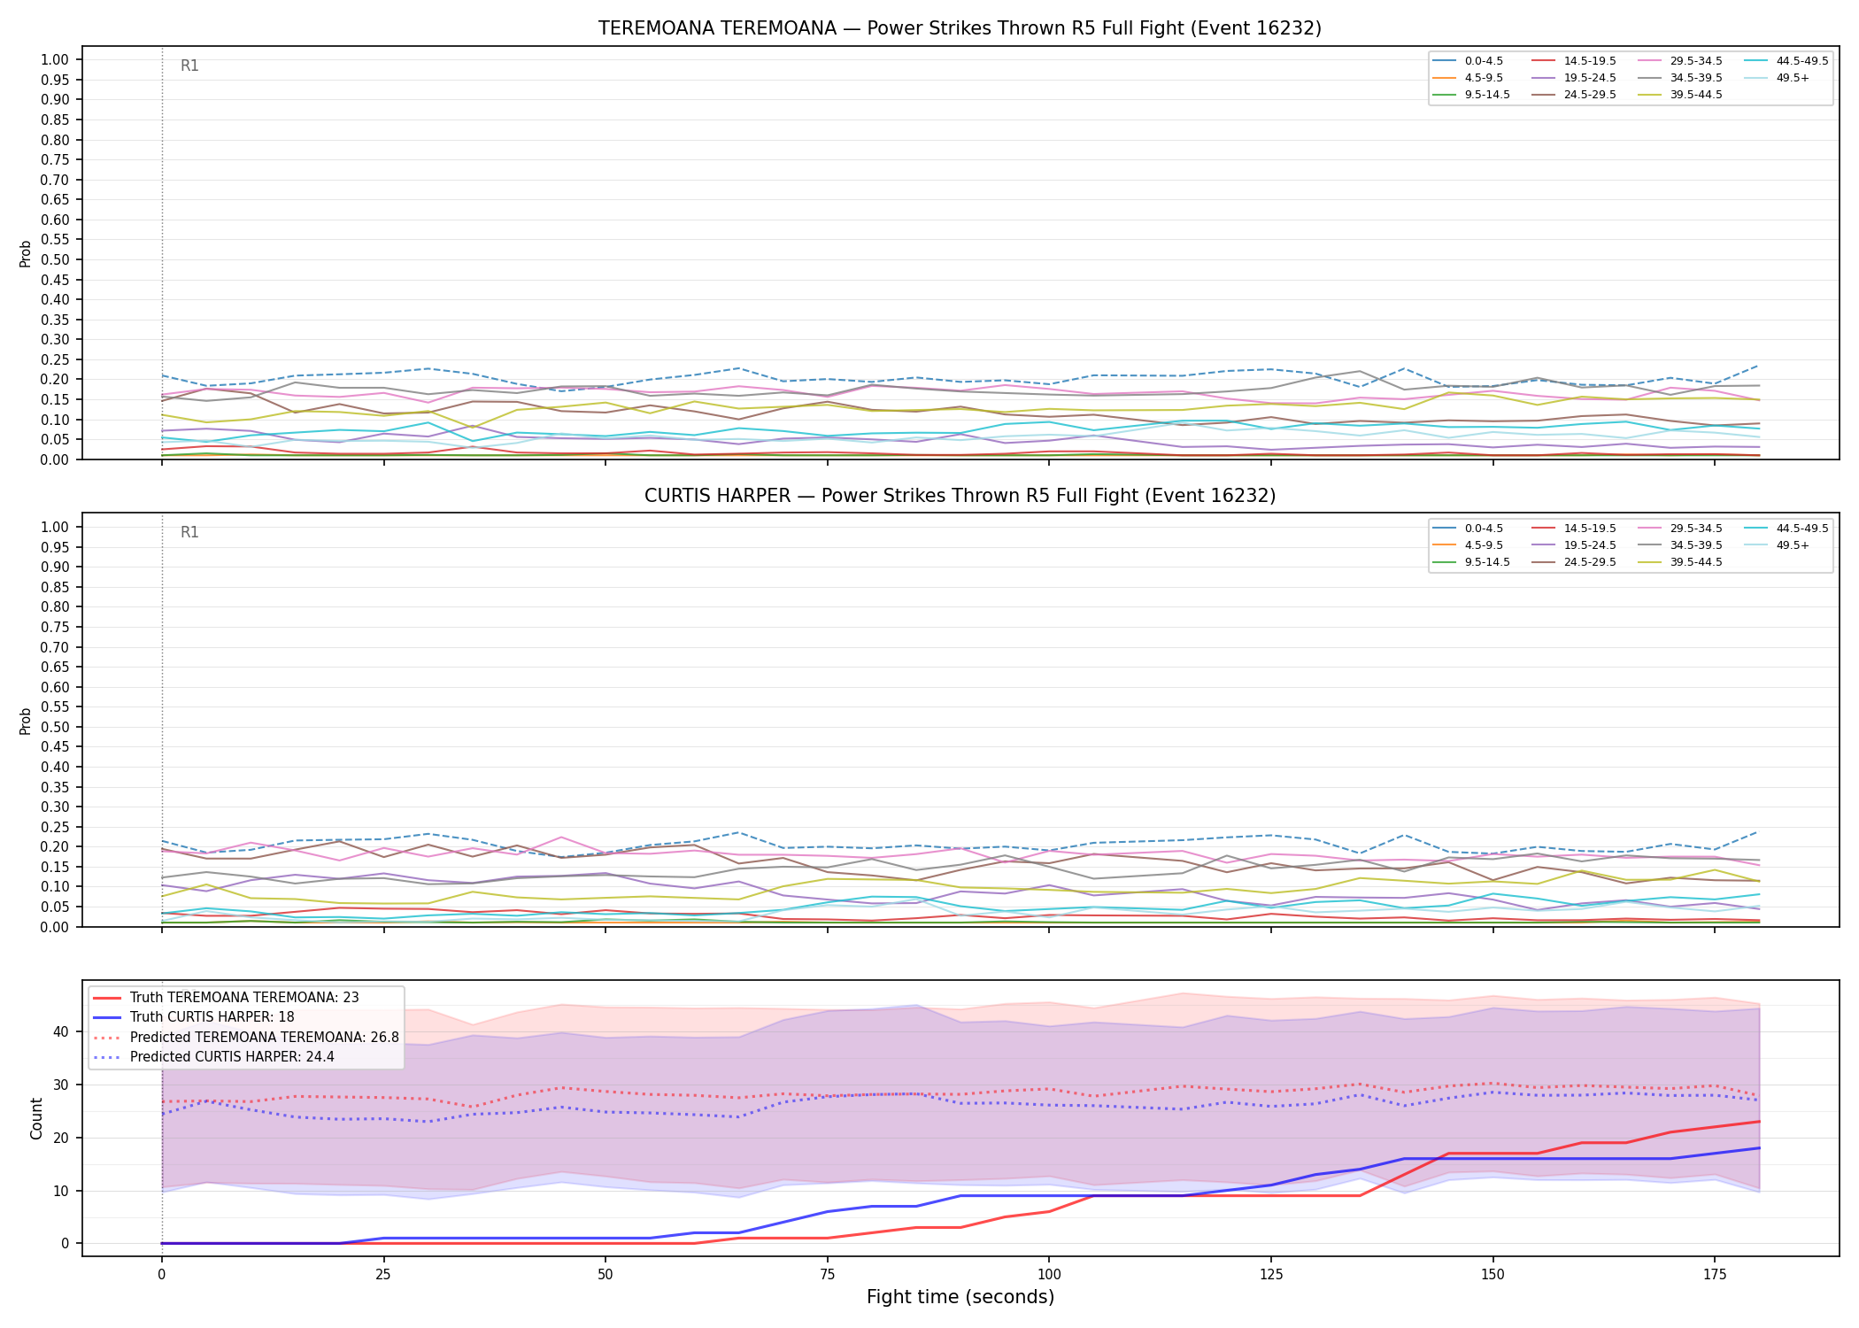The image size is (1859, 1328).
Task: Select "39.5-44.5" legend entry in TEREMOANA chart
Action: pyautogui.click(x=1680, y=95)
